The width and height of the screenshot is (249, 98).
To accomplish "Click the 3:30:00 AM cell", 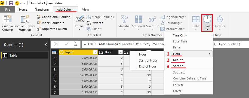I will tap(78, 93).
